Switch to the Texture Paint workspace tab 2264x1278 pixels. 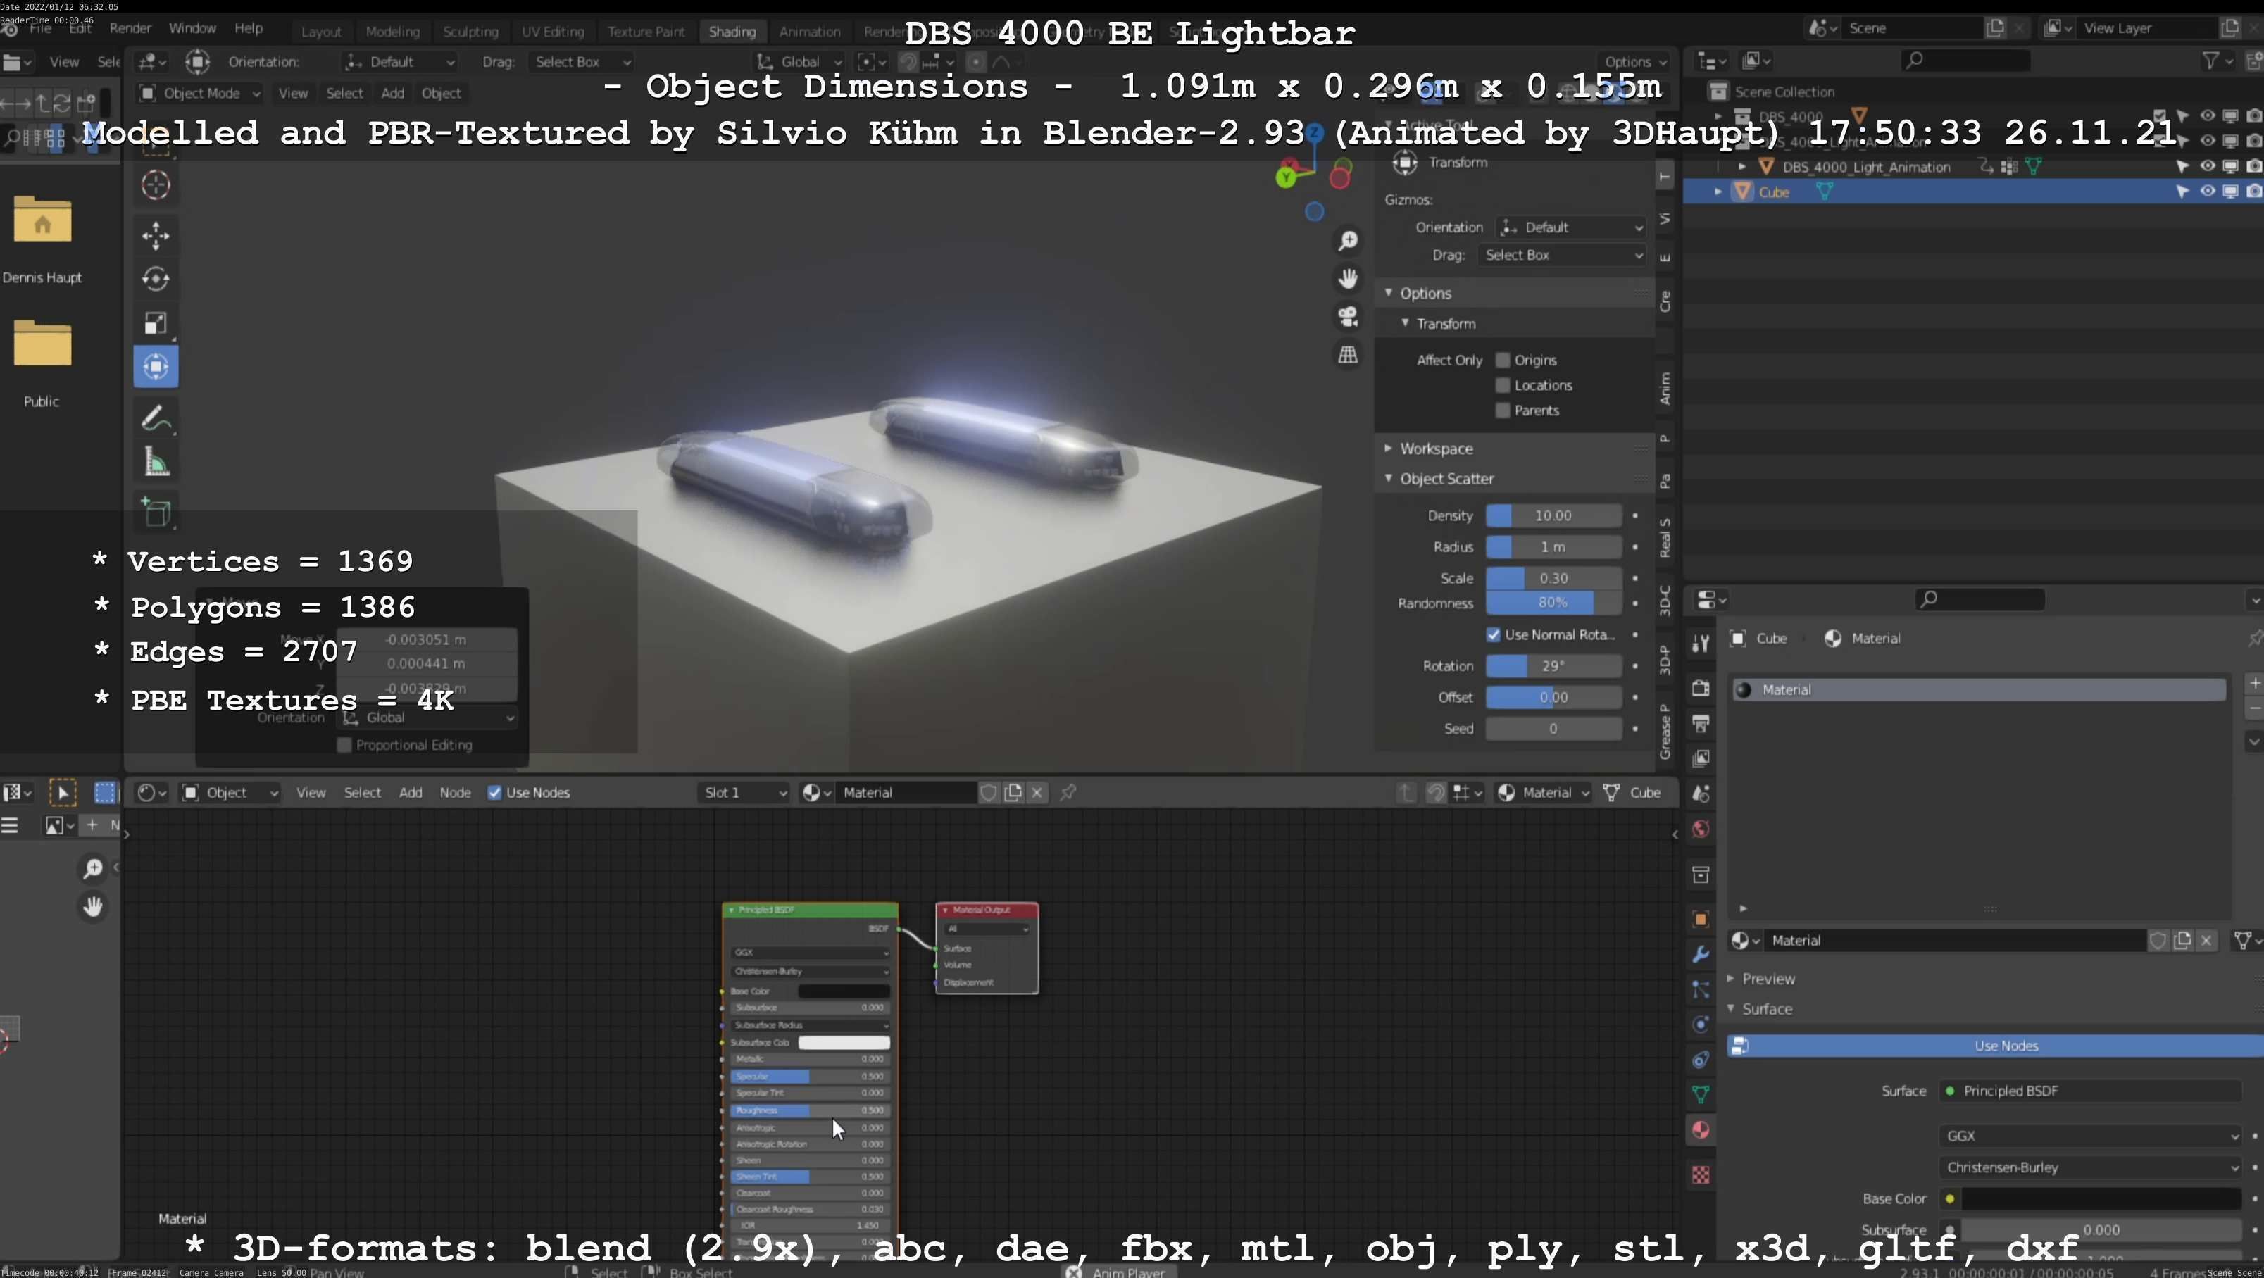point(646,32)
